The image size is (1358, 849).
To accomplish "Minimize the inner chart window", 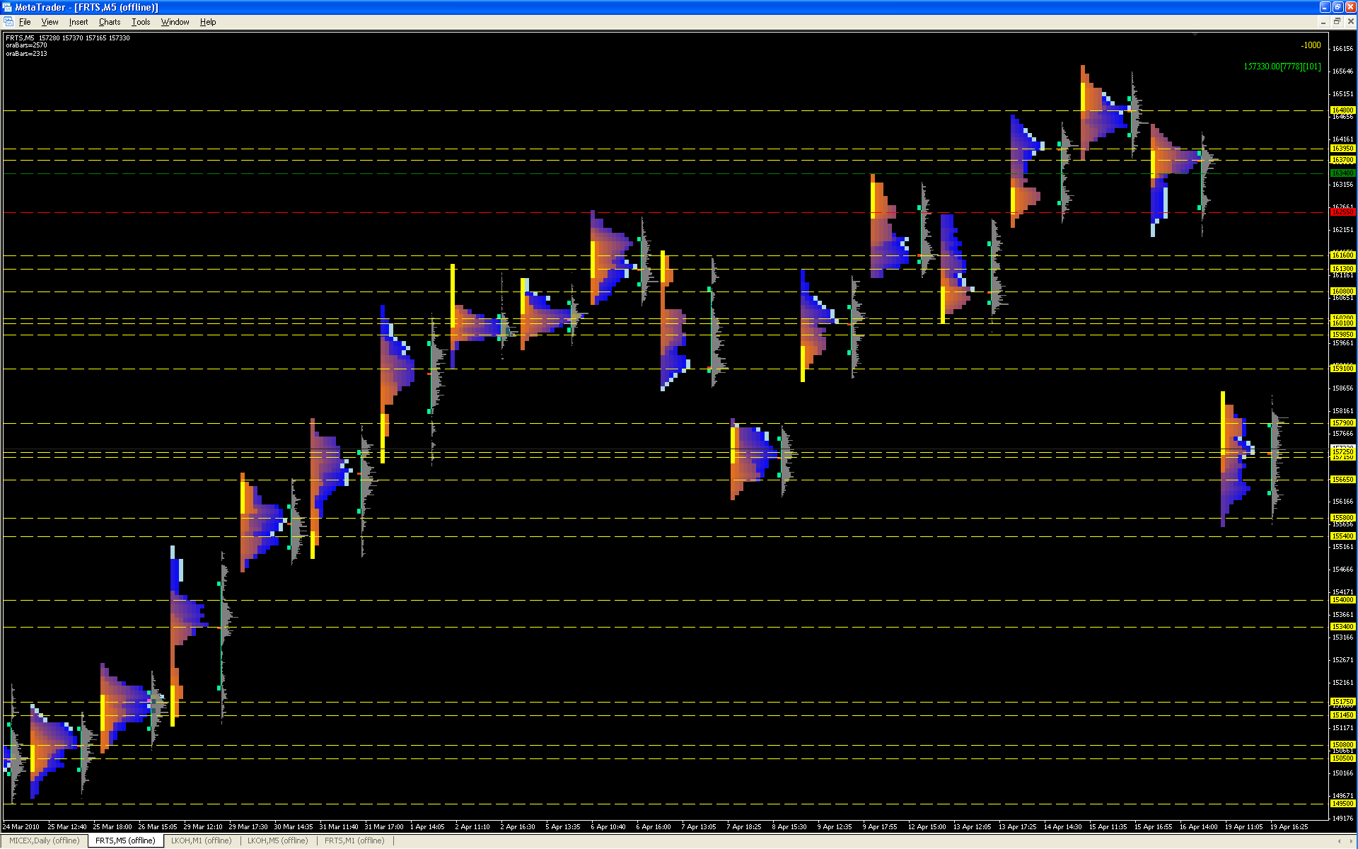I will point(1324,22).
